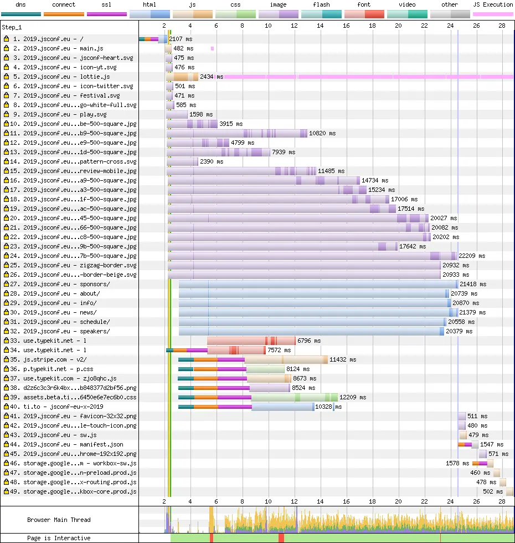The height and width of the screenshot is (543, 515).
Task: Click the padlock icon beside the main.js request
Action: pyautogui.click(x=5, y=48)
